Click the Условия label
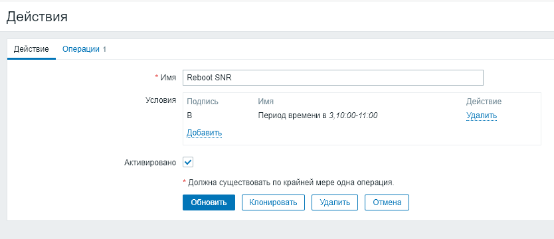 tap(161, 100)
